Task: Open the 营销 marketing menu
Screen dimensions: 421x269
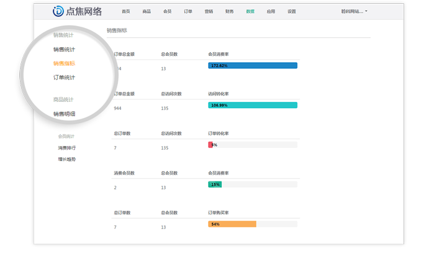Action: tap(209, 12)
